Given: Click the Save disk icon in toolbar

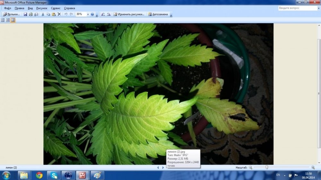Looking at the screenshot, I should coord(25,14).
